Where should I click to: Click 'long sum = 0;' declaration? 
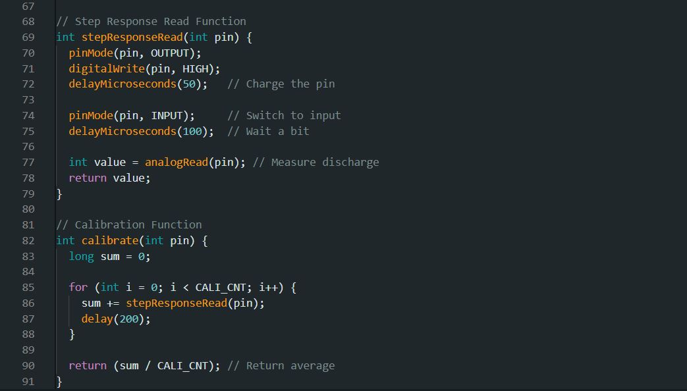(x=109, y=257)
